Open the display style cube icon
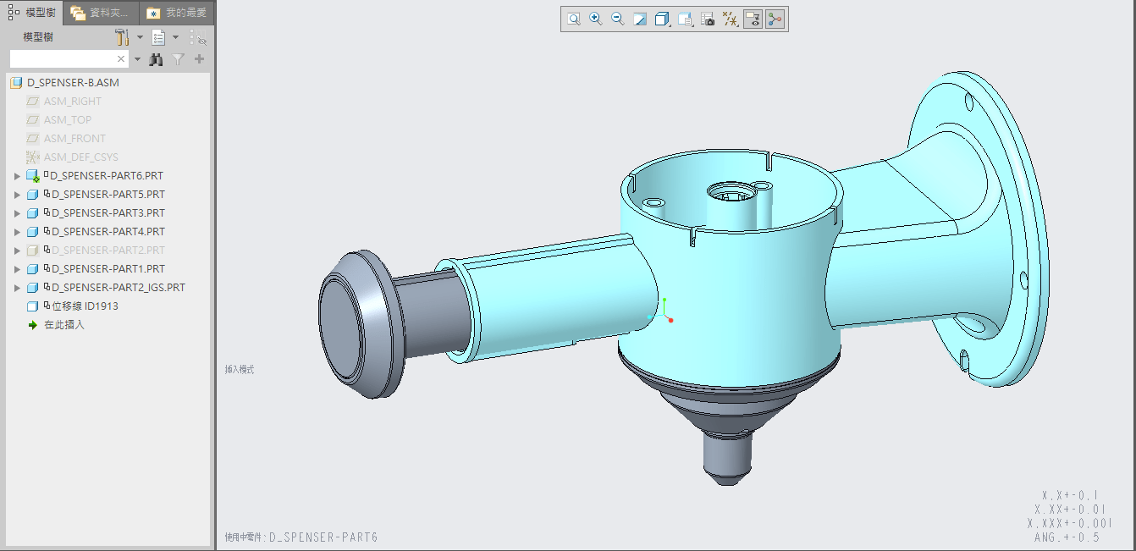This screenshot has width=1136, height=551. coord(663,19)
